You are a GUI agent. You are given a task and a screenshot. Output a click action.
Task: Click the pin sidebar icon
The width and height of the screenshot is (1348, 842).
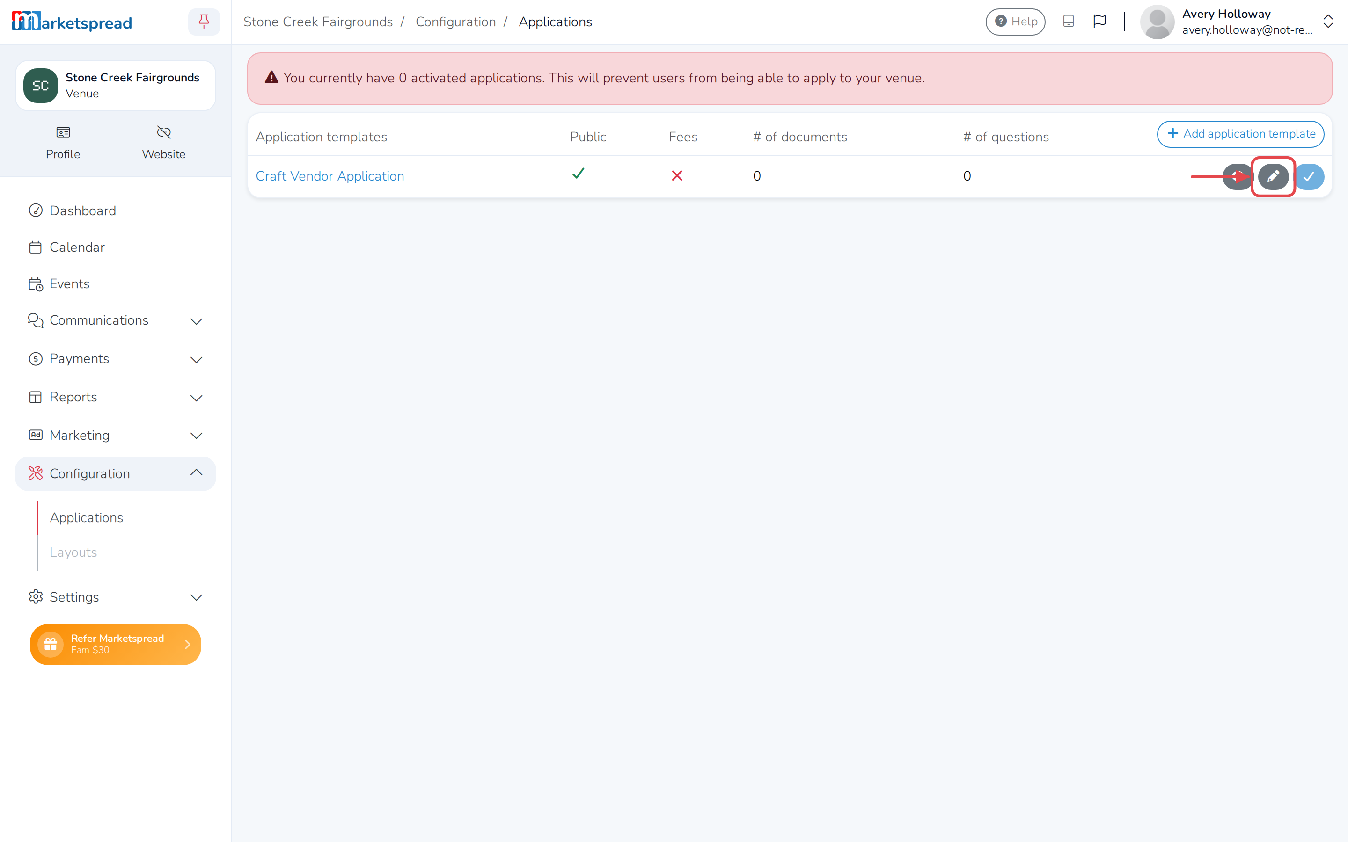click(x=204, y=22)
